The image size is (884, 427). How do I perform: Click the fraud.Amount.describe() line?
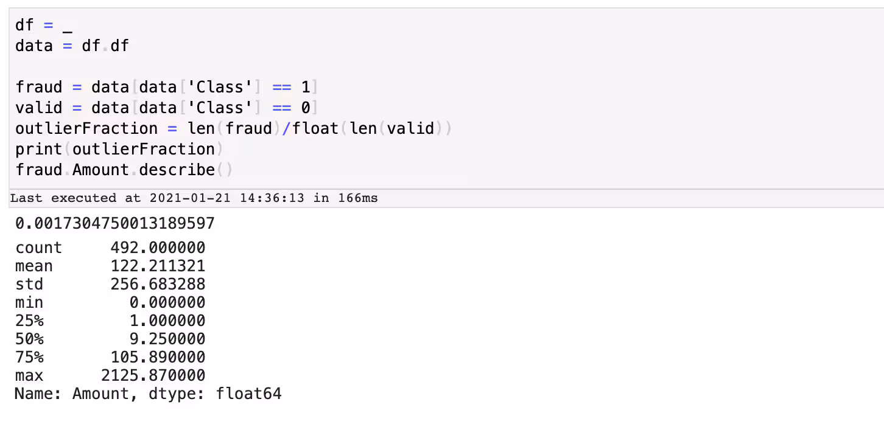pos(124,170)
